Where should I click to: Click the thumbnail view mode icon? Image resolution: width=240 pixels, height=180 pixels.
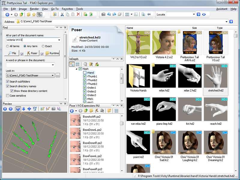pyautogui.click(x=127, y=14)
